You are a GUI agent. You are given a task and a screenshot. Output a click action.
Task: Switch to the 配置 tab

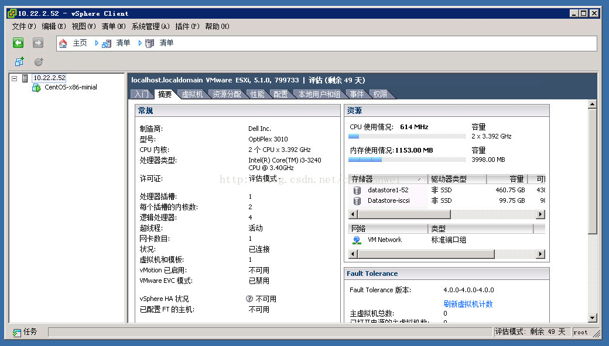pyautogui.click(x=280, y=94)
